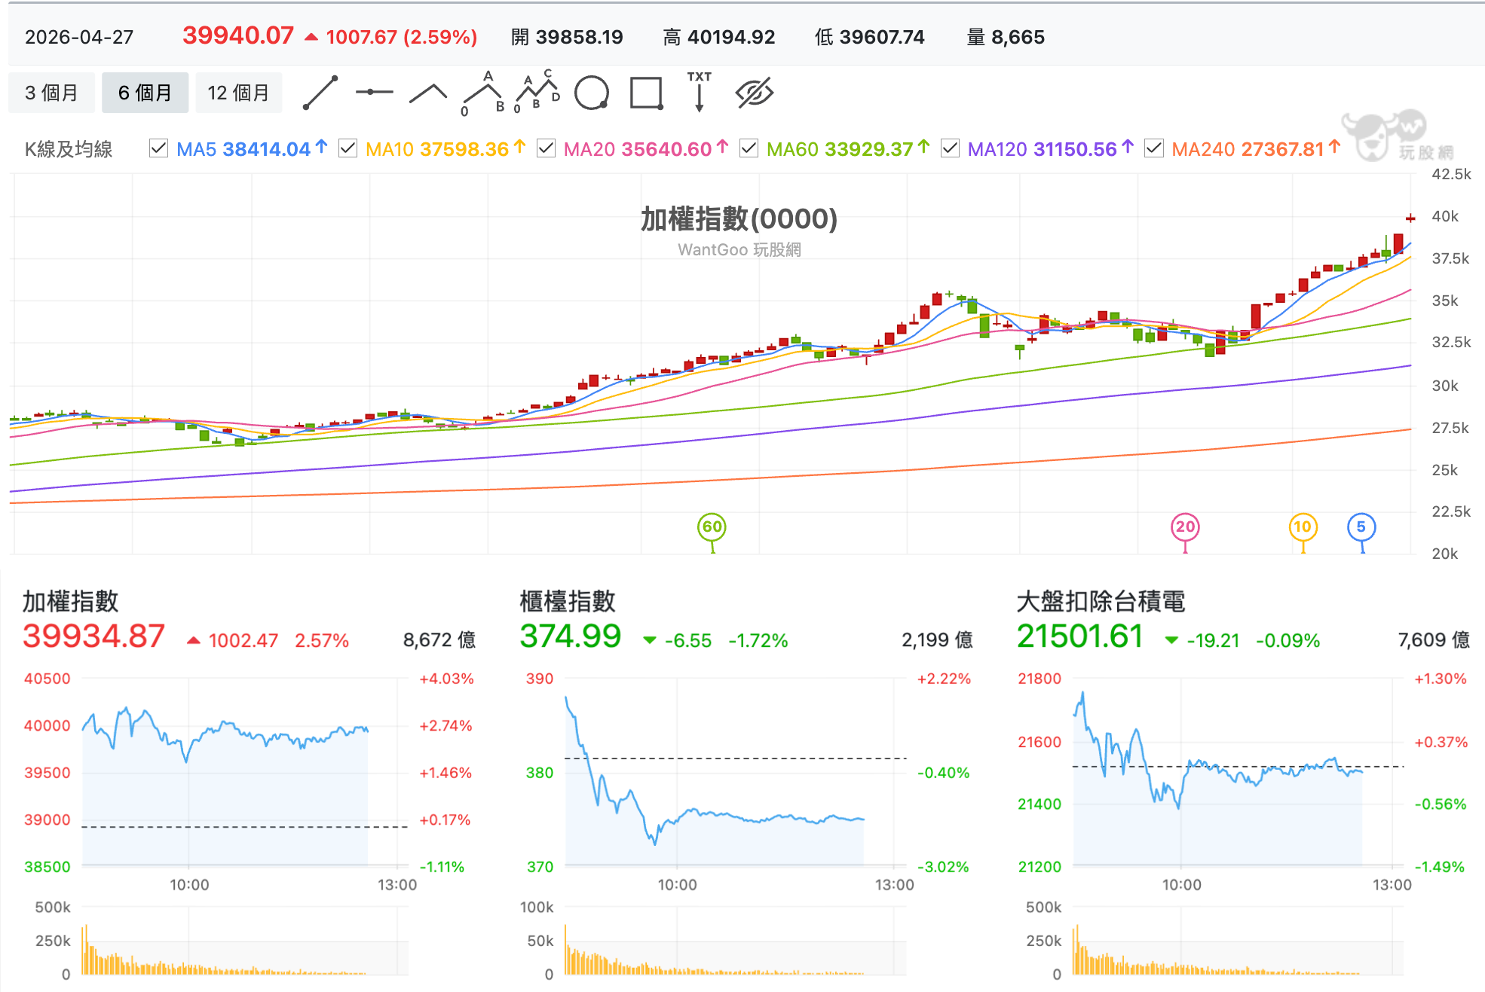Image resolution: width=1485 pixels, height=992 pixels.
Task: Click the 7,609 億 turnover figure
Action: (1434, 640)
